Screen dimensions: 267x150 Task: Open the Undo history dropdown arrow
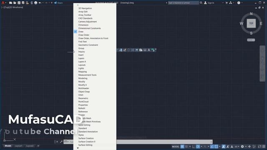coord(43,3)
